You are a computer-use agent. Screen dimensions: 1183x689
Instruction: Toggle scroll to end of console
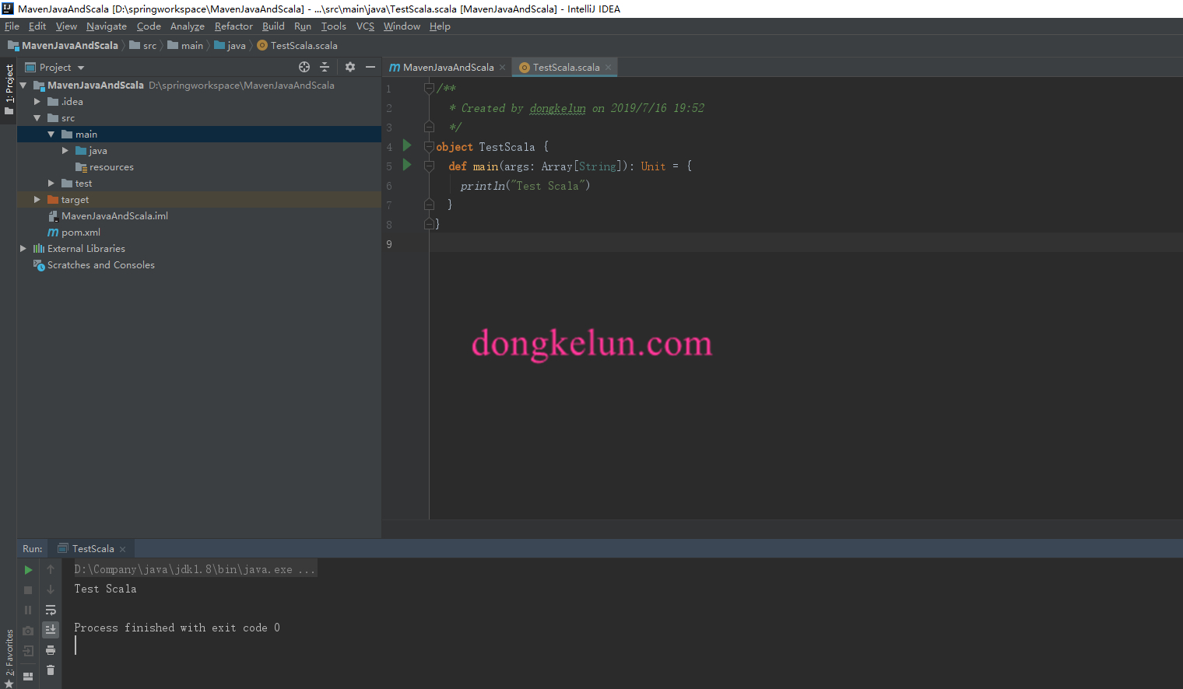point(51,630)
